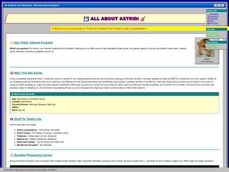Click the CEO caption under Astrid's name
Screen dimensions: 229x172
pos(207,62)
